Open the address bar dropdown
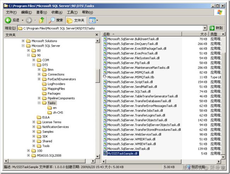Viewport: 230px width, 174px height. [x=205, y=28]
